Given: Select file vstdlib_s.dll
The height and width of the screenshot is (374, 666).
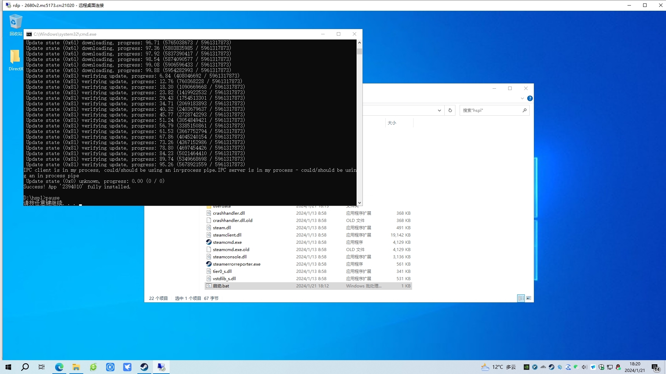Looking at the screenshot, I should click(224, 279).
